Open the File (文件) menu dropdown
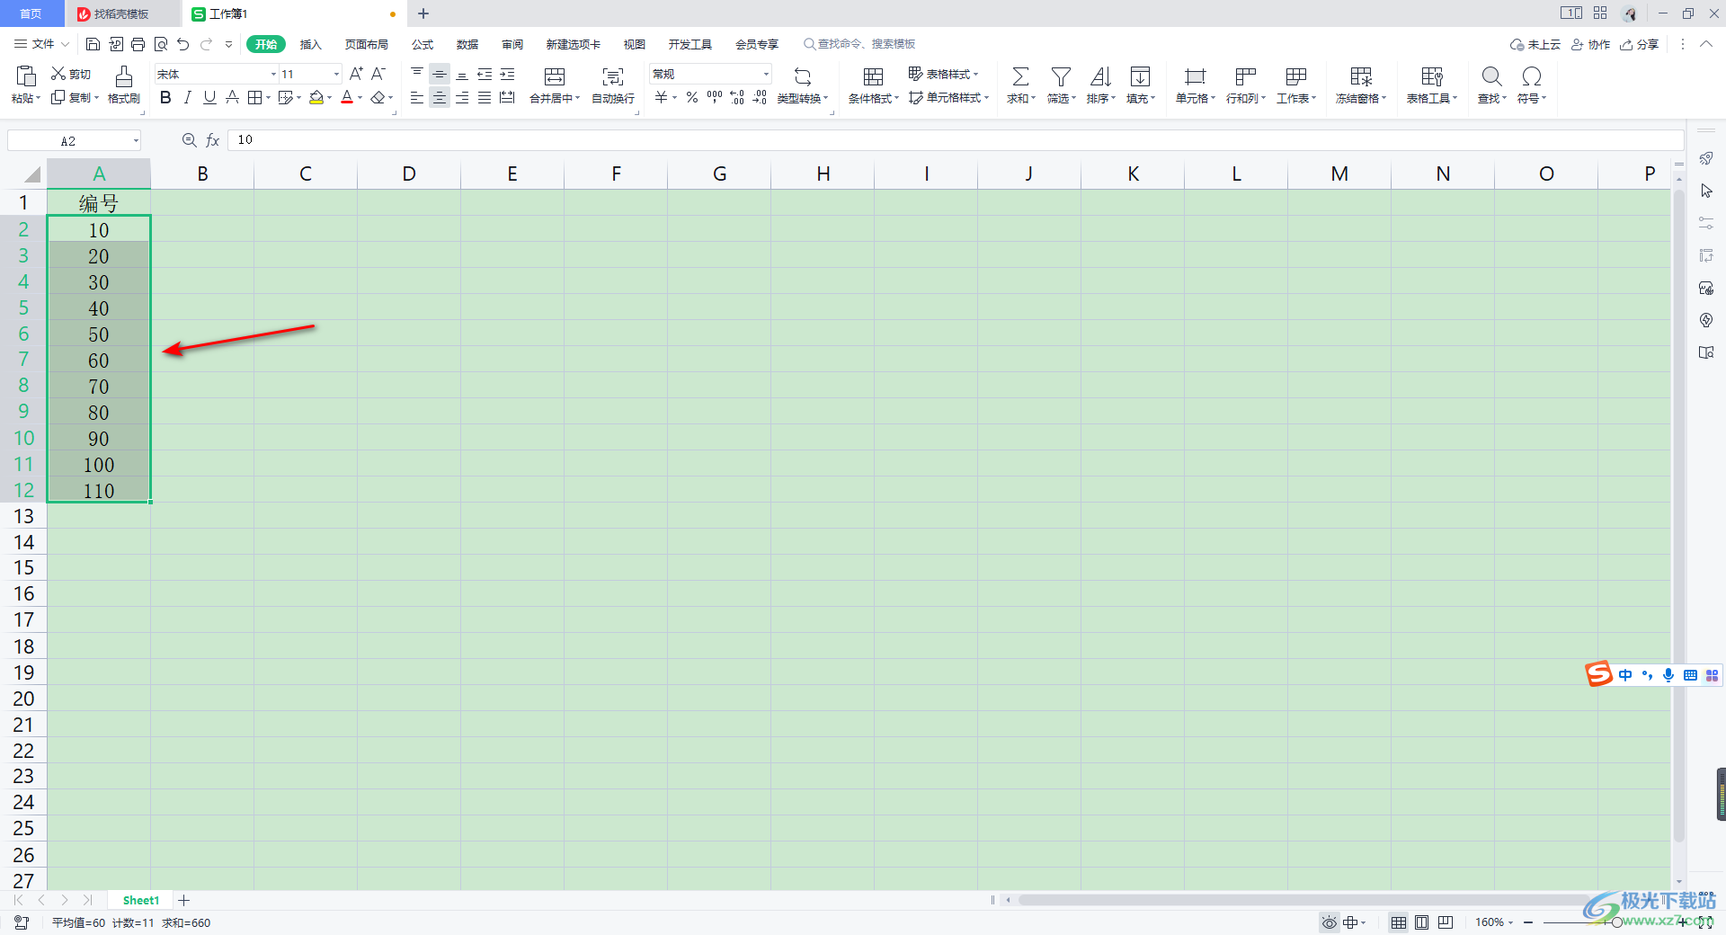 point(41,44)
